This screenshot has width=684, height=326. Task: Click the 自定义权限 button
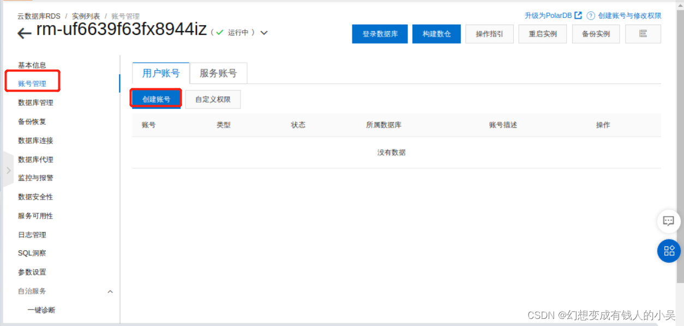coord(213,99)
